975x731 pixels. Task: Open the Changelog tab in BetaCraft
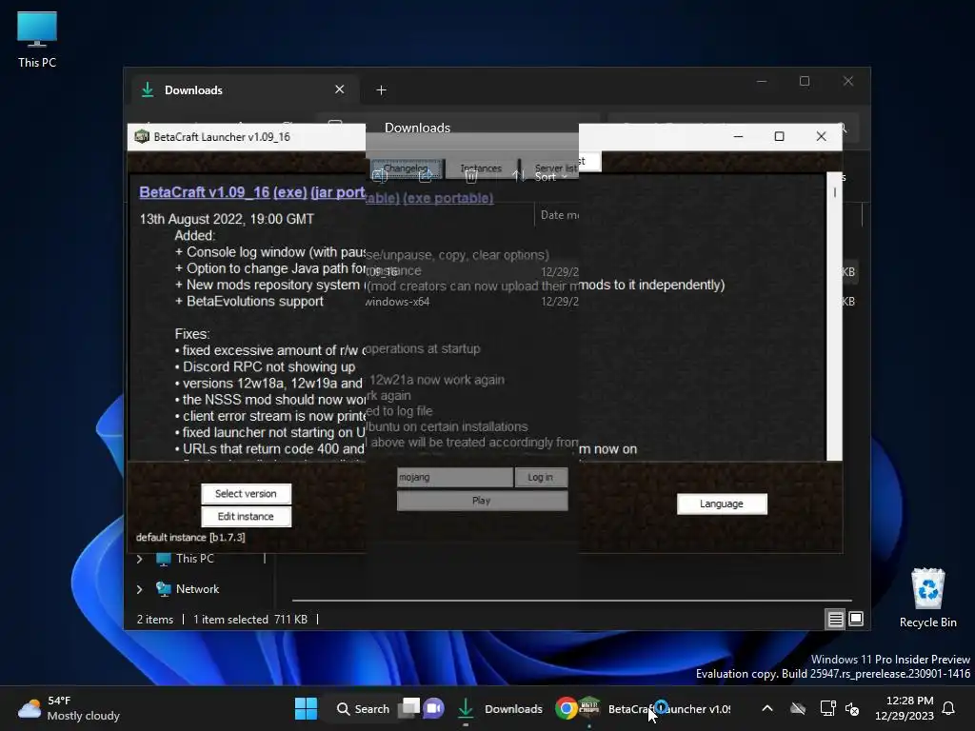[x=406, y=168]
